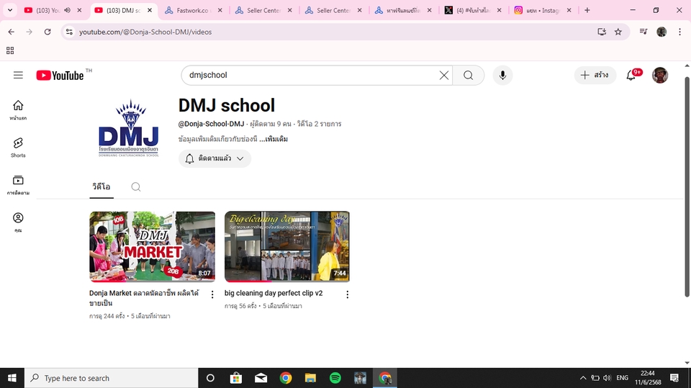
Task: Click the voice search microphone icon
Action: (x=502, y=75)
